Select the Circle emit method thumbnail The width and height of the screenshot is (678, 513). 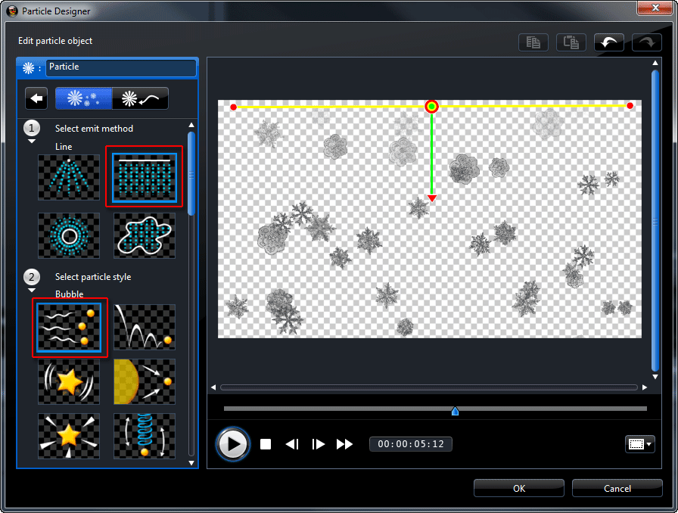tap(69, 235)
